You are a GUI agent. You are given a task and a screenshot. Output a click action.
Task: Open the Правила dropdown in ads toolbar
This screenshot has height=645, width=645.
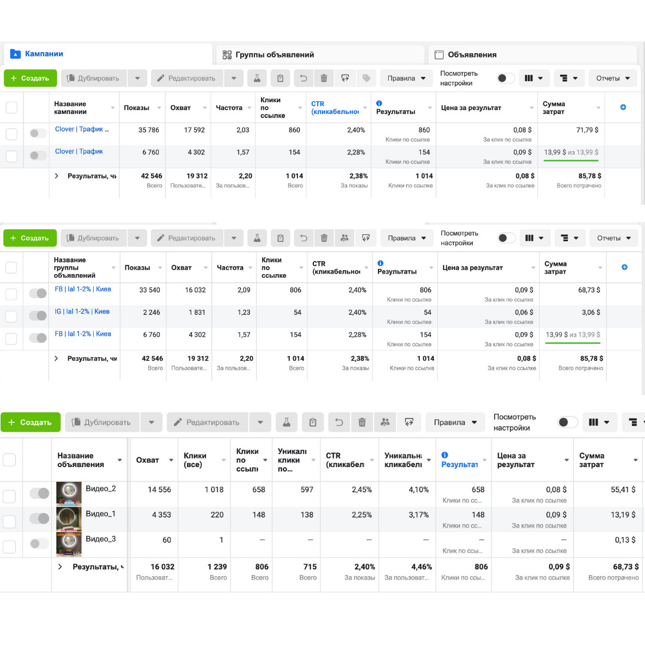click(x=455, y=422)
